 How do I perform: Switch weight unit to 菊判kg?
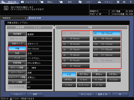[x=99, y=74]
